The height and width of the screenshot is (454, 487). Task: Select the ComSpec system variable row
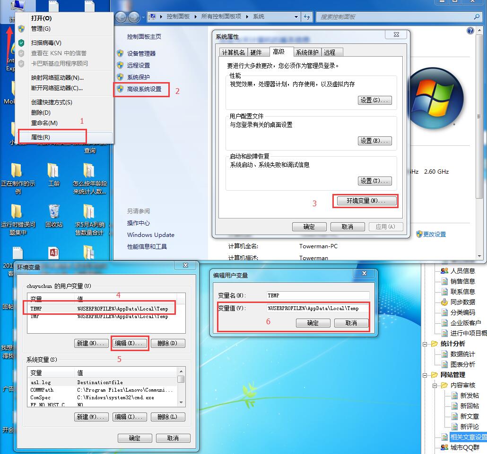[103, 397]
